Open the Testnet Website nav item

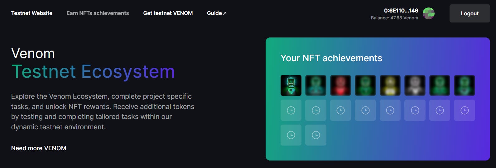coord(32,13)
